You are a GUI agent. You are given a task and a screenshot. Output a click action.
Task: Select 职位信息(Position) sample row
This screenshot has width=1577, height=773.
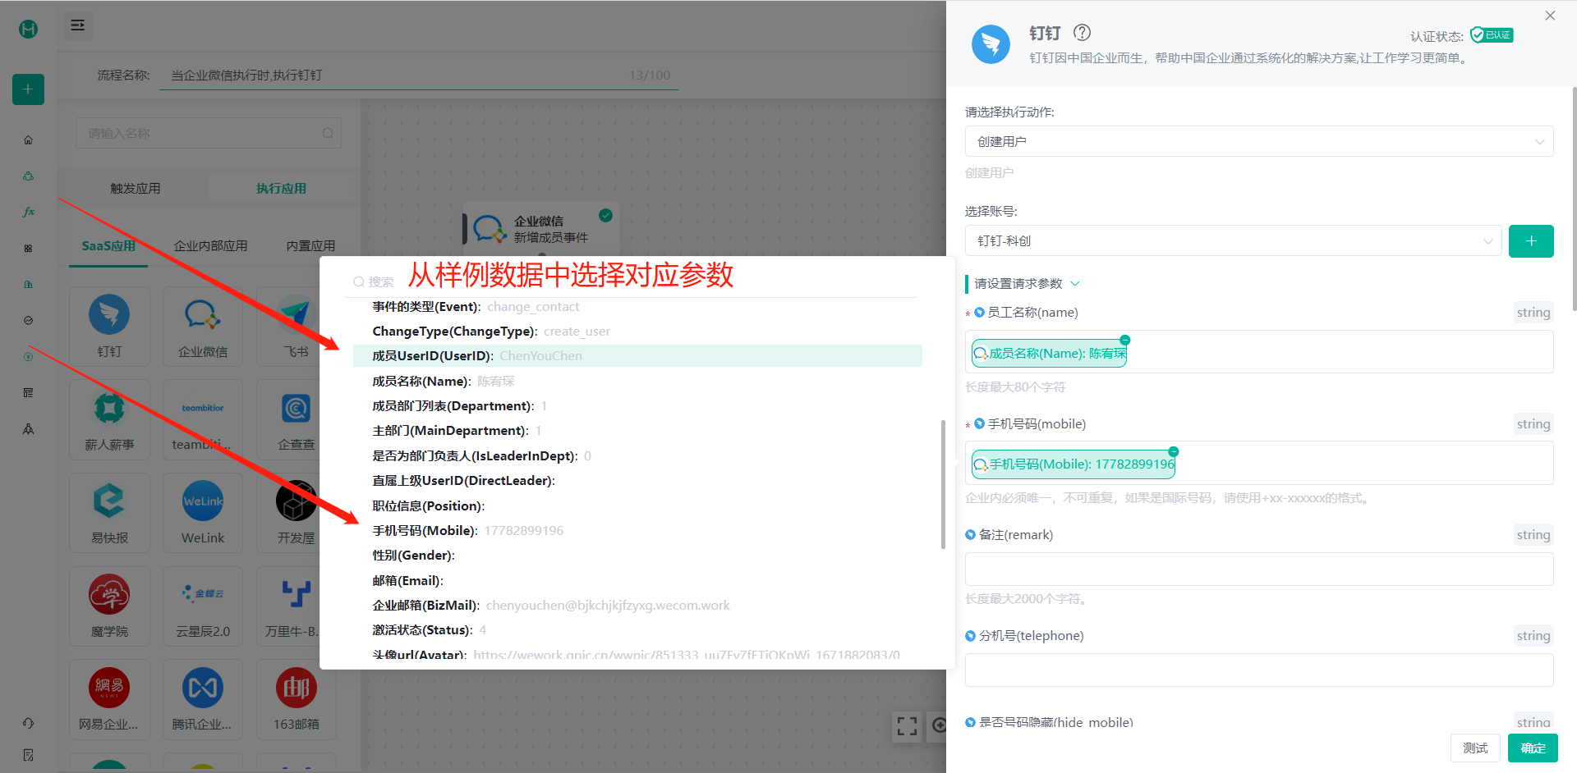pyautogui.click(x=637, y=506)
